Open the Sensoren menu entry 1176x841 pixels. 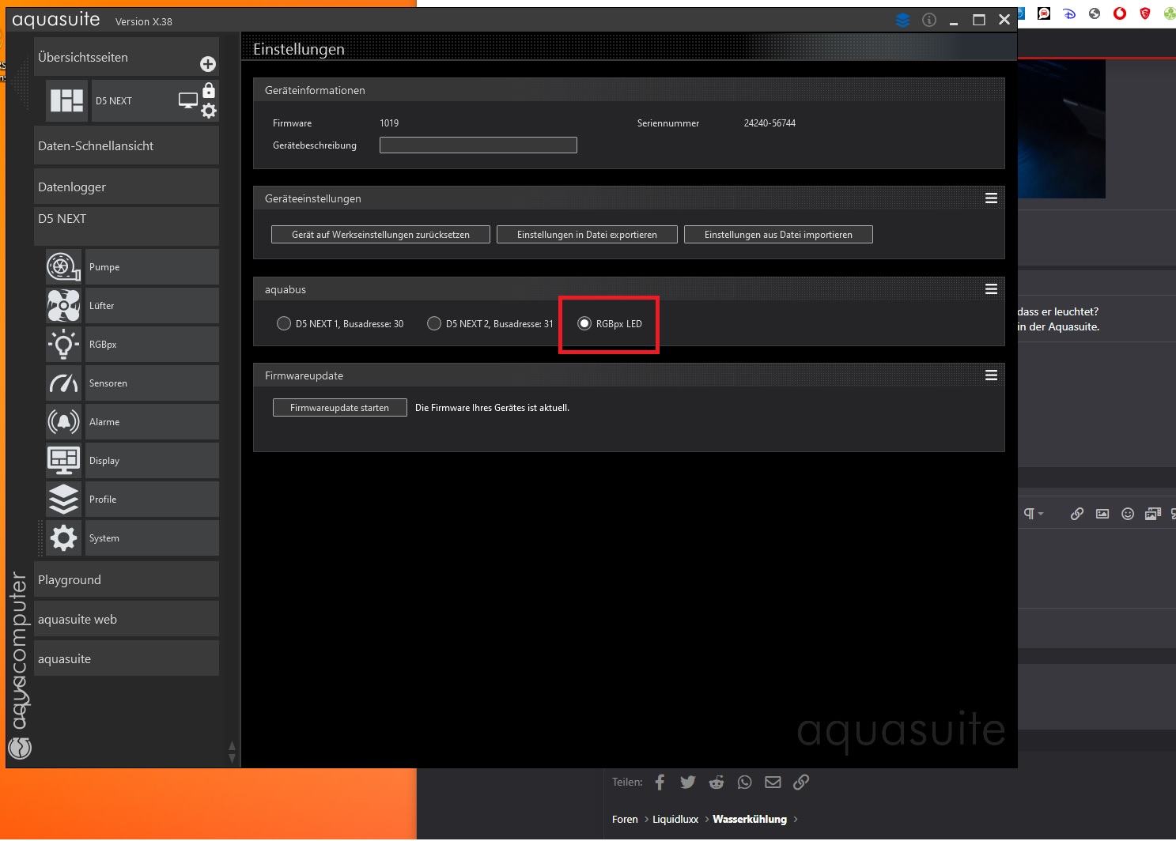(152, 383)
